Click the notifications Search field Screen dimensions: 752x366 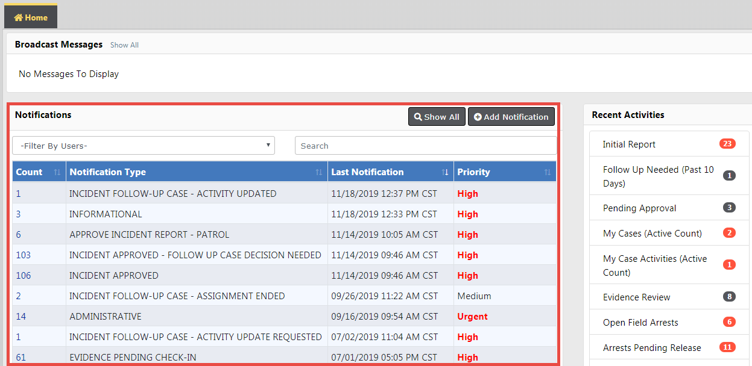click(x=425, y=146)
